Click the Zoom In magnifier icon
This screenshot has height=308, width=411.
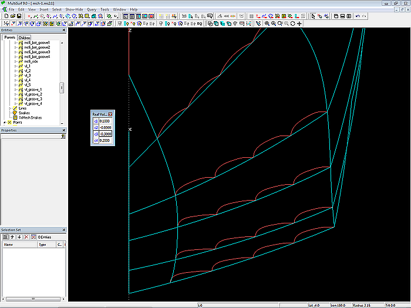[x=267, y=23]
